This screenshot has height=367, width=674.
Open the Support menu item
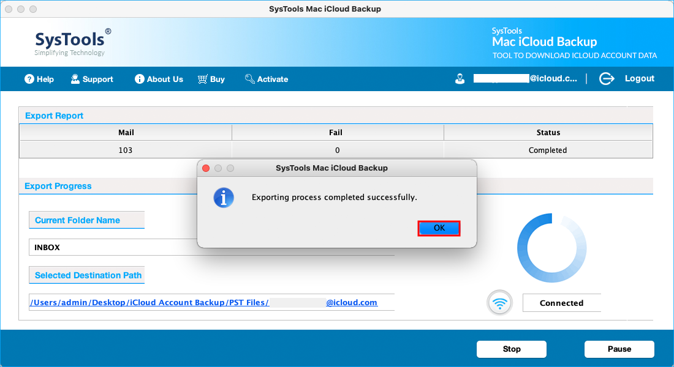tap(92, 79)
